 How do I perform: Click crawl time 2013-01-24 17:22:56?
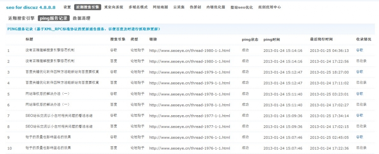click(x=329, y=62)
